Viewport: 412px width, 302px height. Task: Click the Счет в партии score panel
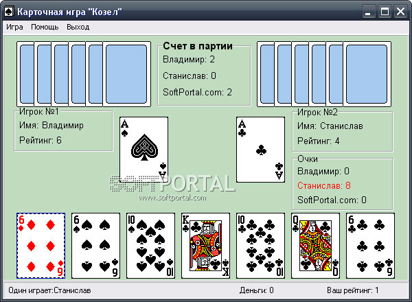coord(204,73)
